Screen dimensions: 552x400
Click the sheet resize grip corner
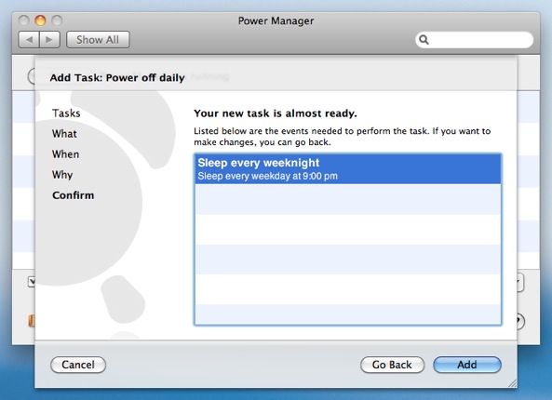tap(513, 383)
